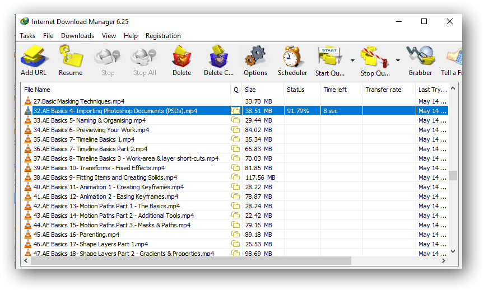Sort by Transfer rate column header

point(389,90)
